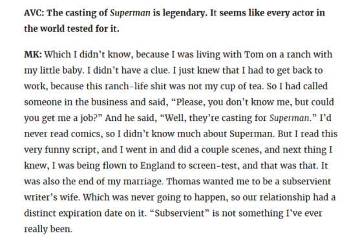Click the italic "Superman" in the bold question
The height and width of the screenshot is (247, 349).
tap(130, 14)
